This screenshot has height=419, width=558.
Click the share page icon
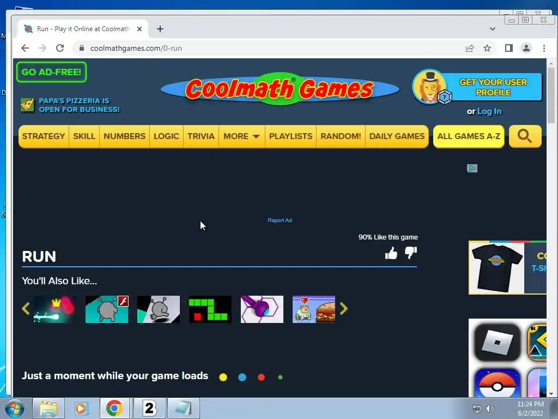[470, 48]
